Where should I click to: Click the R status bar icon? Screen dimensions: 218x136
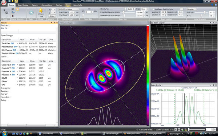pos(176,129)
